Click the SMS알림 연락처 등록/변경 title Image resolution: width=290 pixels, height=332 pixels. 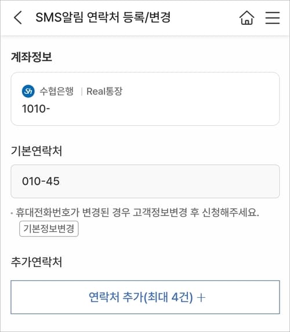click(x=103, y=17)
